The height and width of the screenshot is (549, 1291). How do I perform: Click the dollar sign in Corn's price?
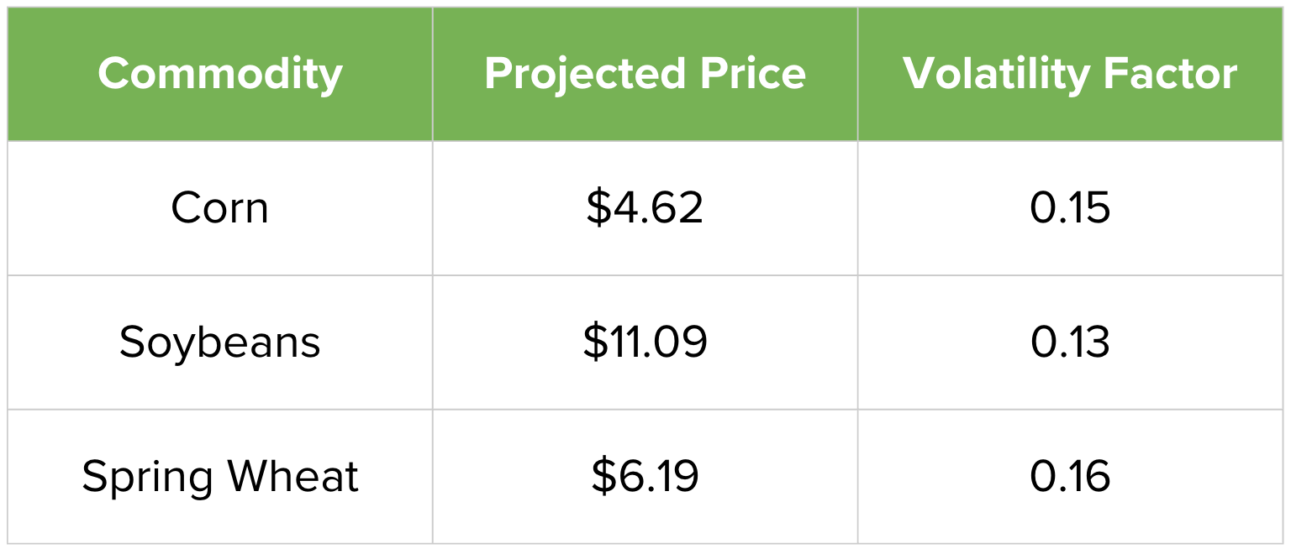click(x=598, y=208)
